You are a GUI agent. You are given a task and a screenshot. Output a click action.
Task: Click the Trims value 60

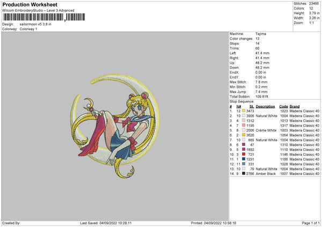coord(257,48)
